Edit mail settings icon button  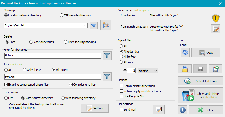pyautogui.click(x=159, y=109)
